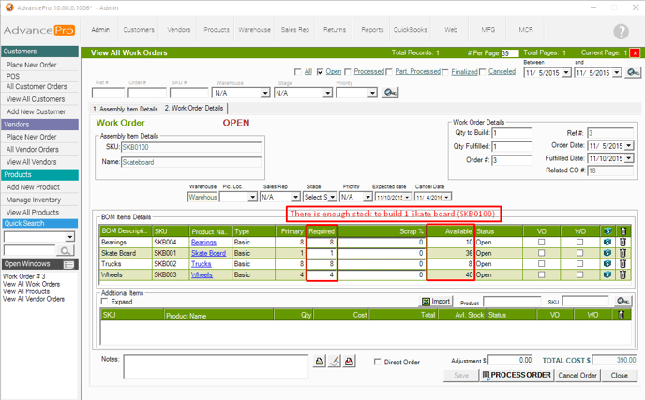The width and height of the screenshot is (645, 400).
Task: Click the PROCESS ORDER button
Action: coord(517,375)
